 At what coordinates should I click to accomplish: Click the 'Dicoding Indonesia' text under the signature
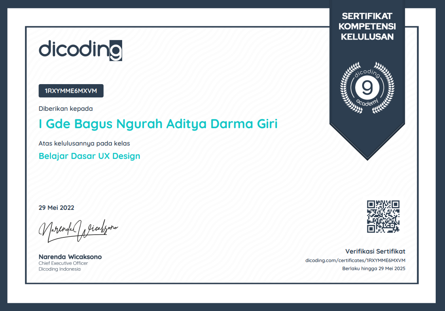59,269
